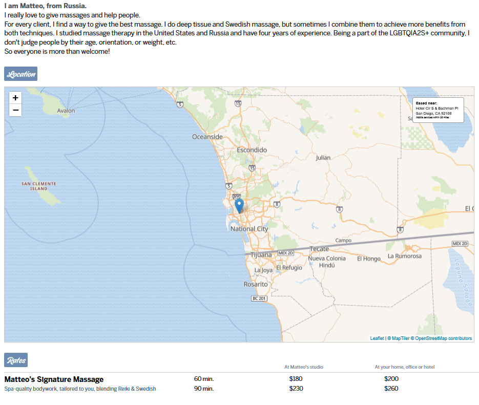The width and height of the screenshot is (479, 405).
Task: Click the Escondido label on map
Action: (252, 150)
